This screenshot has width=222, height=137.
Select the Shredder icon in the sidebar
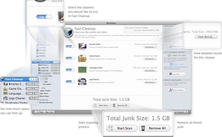coord(37,50)
